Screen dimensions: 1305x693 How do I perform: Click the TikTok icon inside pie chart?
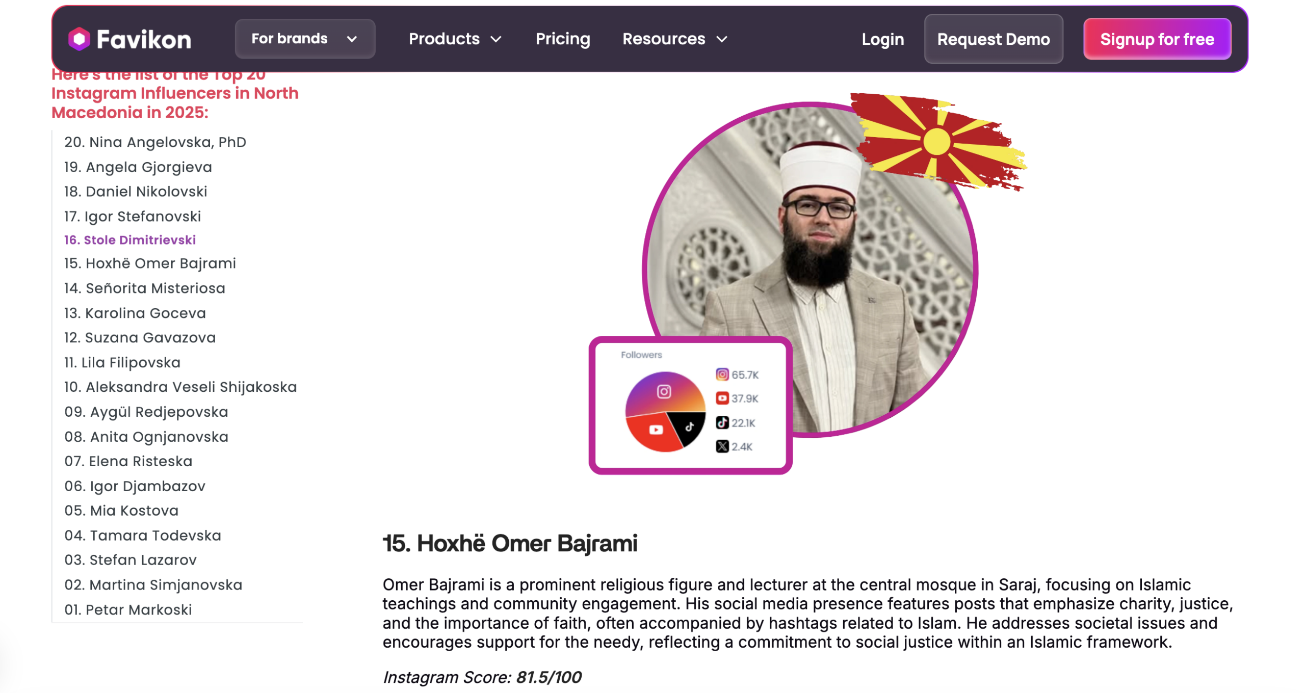[x=689, y=427]
